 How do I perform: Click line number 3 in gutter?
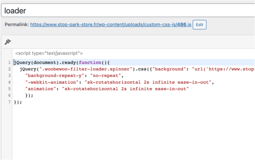[9, 76]
